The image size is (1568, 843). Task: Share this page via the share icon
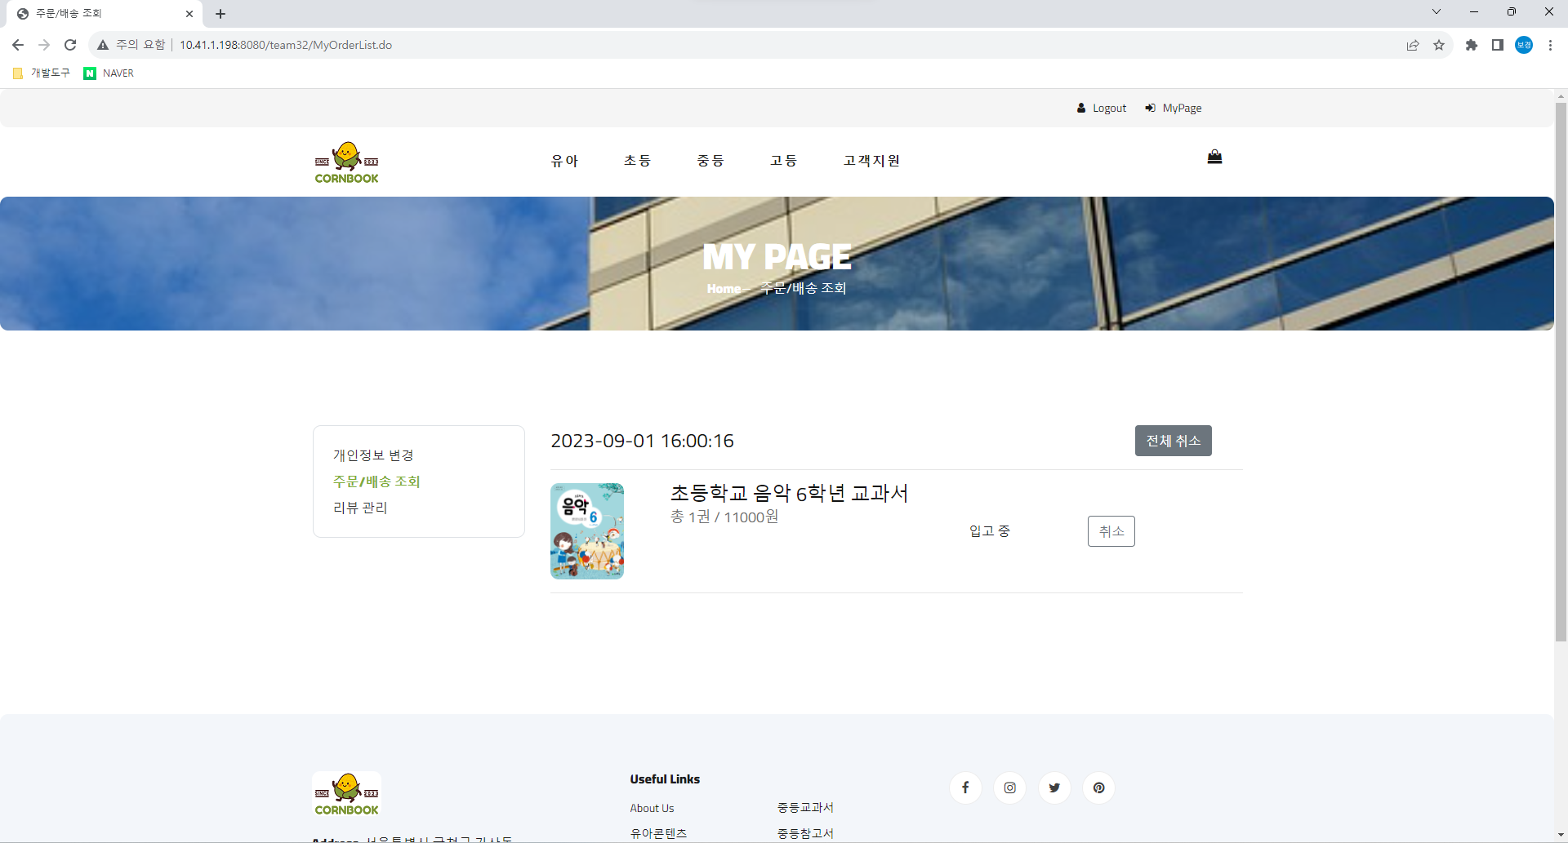[x=1413, y=45]
